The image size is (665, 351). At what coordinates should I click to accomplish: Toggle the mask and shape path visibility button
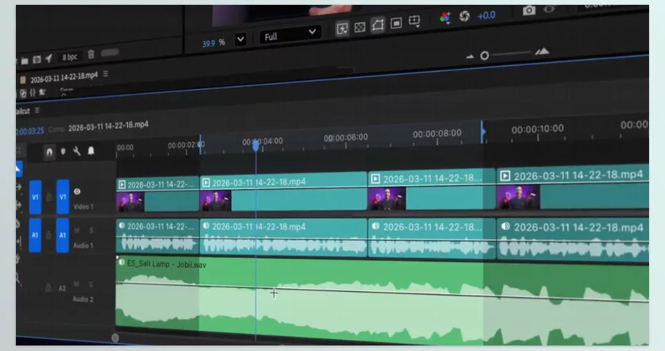tap(378, 25)
